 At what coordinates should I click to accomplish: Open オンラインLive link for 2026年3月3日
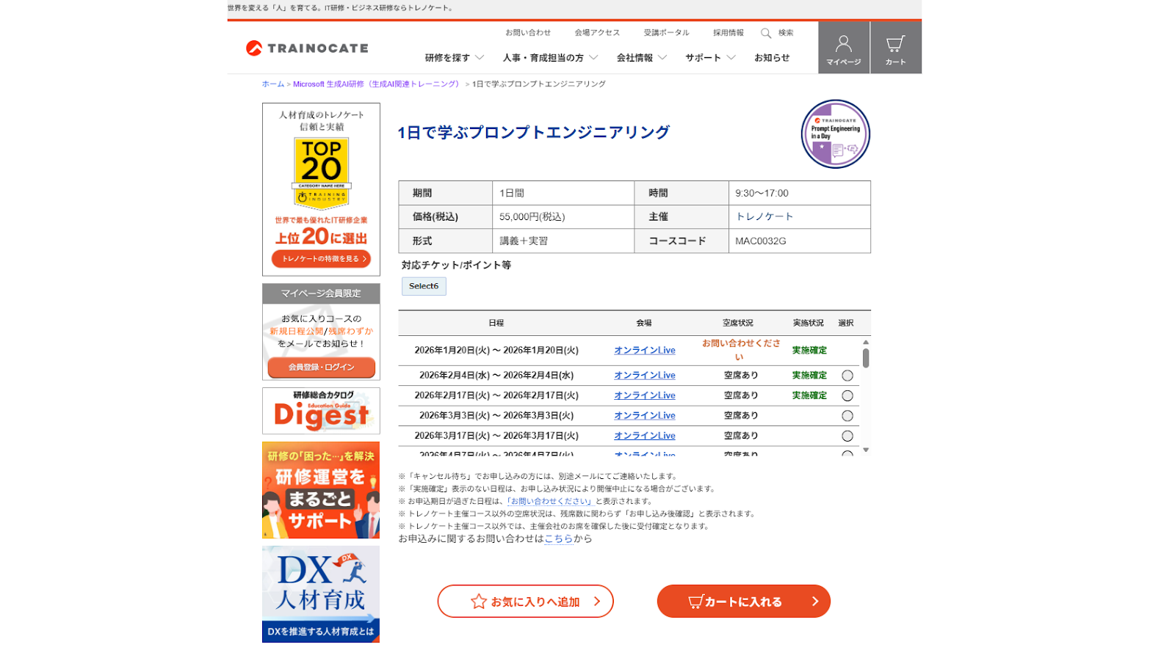[645, 416]
